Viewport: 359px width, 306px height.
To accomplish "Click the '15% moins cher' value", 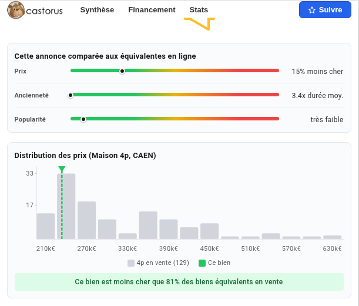I will pos(317,72).
